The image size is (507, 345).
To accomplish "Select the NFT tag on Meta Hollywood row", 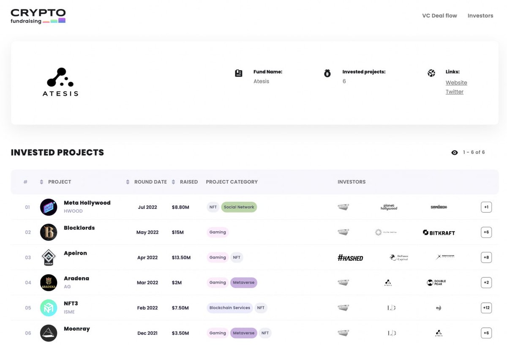I will tap(213, 207).
